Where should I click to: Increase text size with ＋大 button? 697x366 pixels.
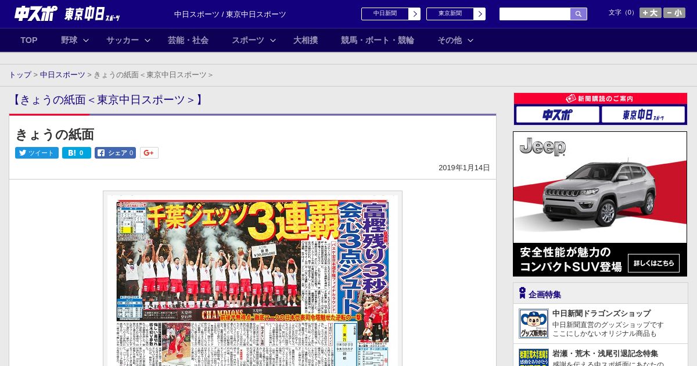tap(651, 13)
